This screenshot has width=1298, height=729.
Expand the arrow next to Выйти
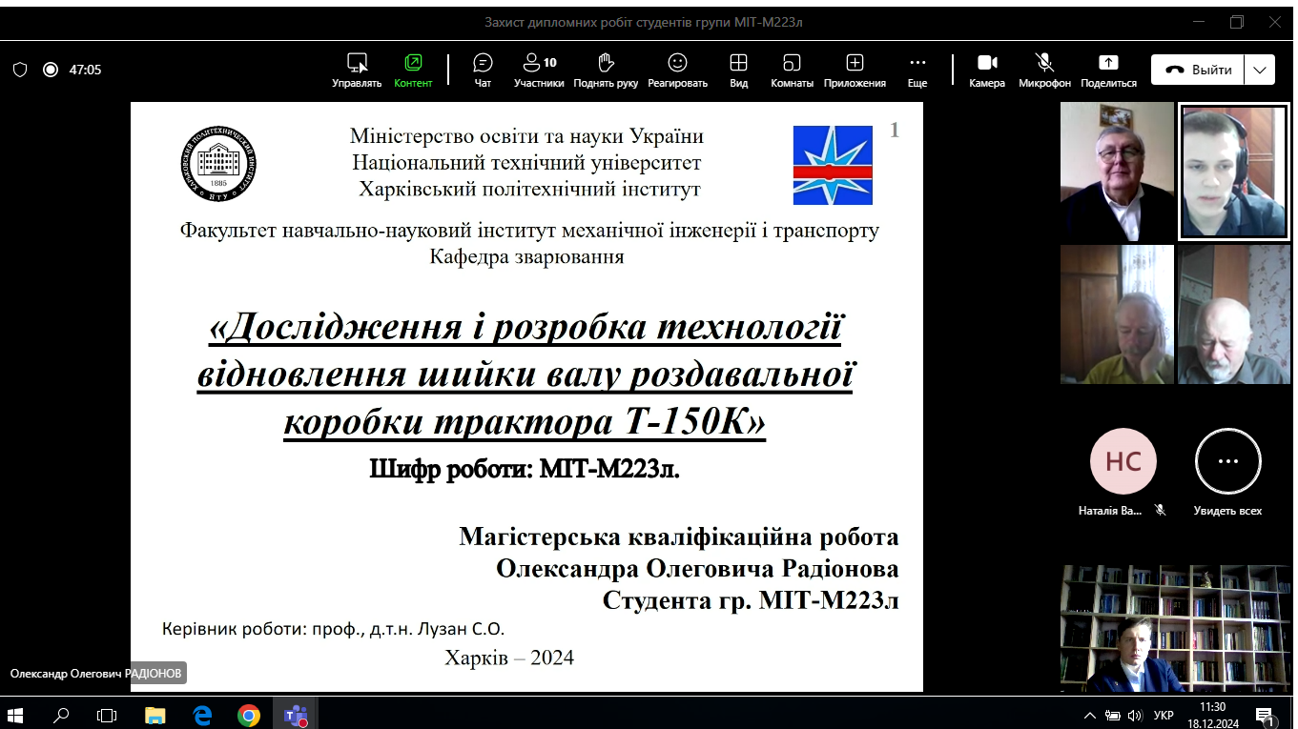[x=1260, y=70]
